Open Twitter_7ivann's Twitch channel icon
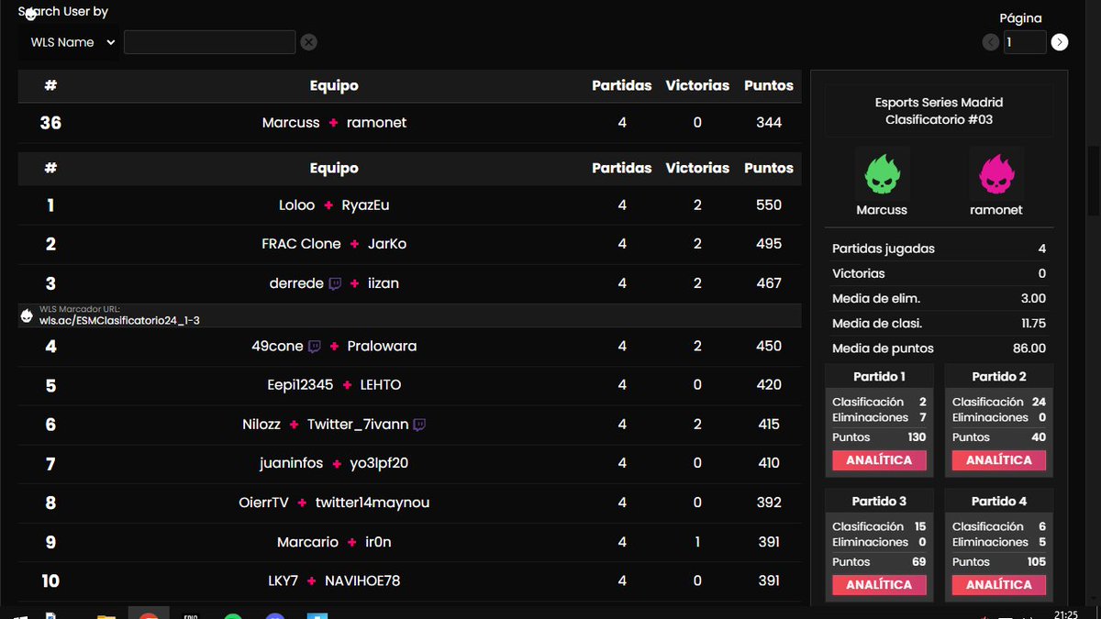The height and width of the screenshot is (619, 1101). coord(419,425)
